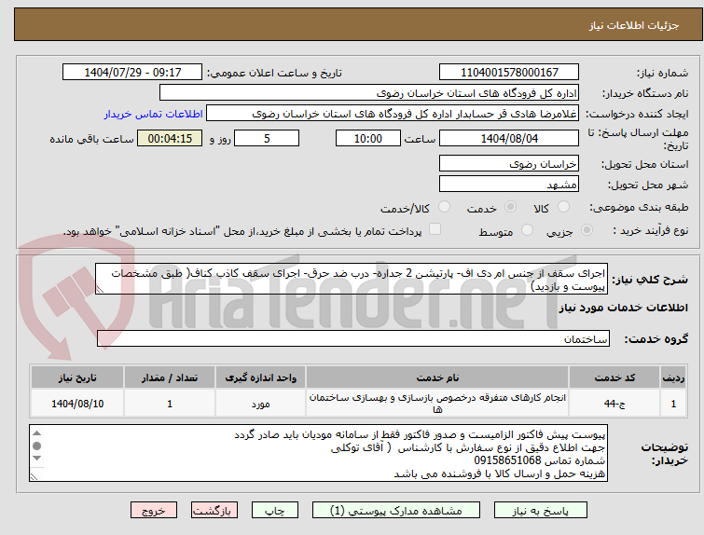Viewport: 704px width, 535px height.
Task: Click the days remaining field showing 5
Action: 267,138
